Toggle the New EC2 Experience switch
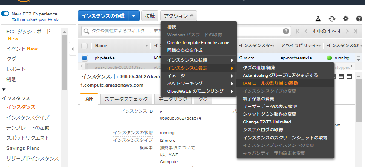This screenshot has width=365, height=167. (x=5, y=14)
